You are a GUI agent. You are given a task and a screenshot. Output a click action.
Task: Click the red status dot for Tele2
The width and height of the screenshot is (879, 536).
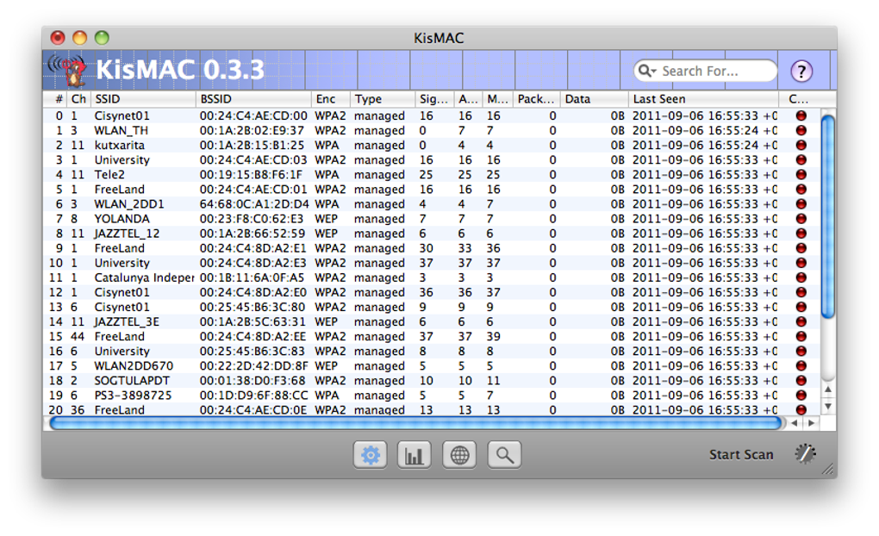point(801,175)
